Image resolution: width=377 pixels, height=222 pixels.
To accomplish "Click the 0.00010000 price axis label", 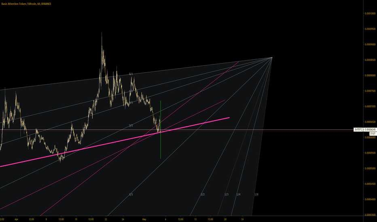I will point(370,13).
